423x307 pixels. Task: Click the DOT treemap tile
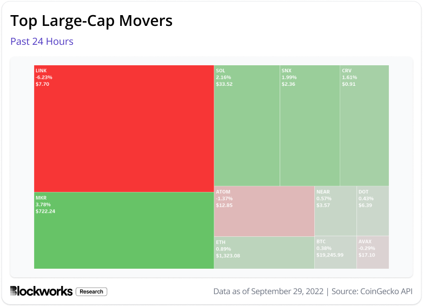pos(373,211)
